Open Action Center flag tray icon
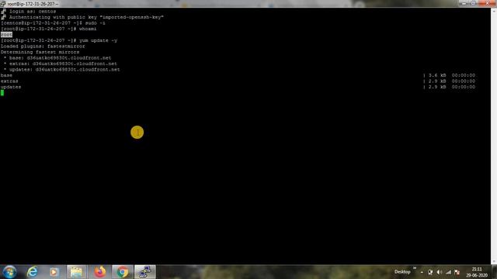The image size is (497, 279). 457,272
